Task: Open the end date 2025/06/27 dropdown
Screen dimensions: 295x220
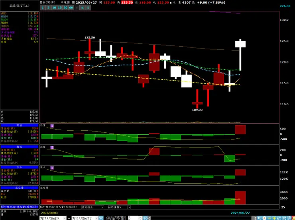Action: coord(96,218)
